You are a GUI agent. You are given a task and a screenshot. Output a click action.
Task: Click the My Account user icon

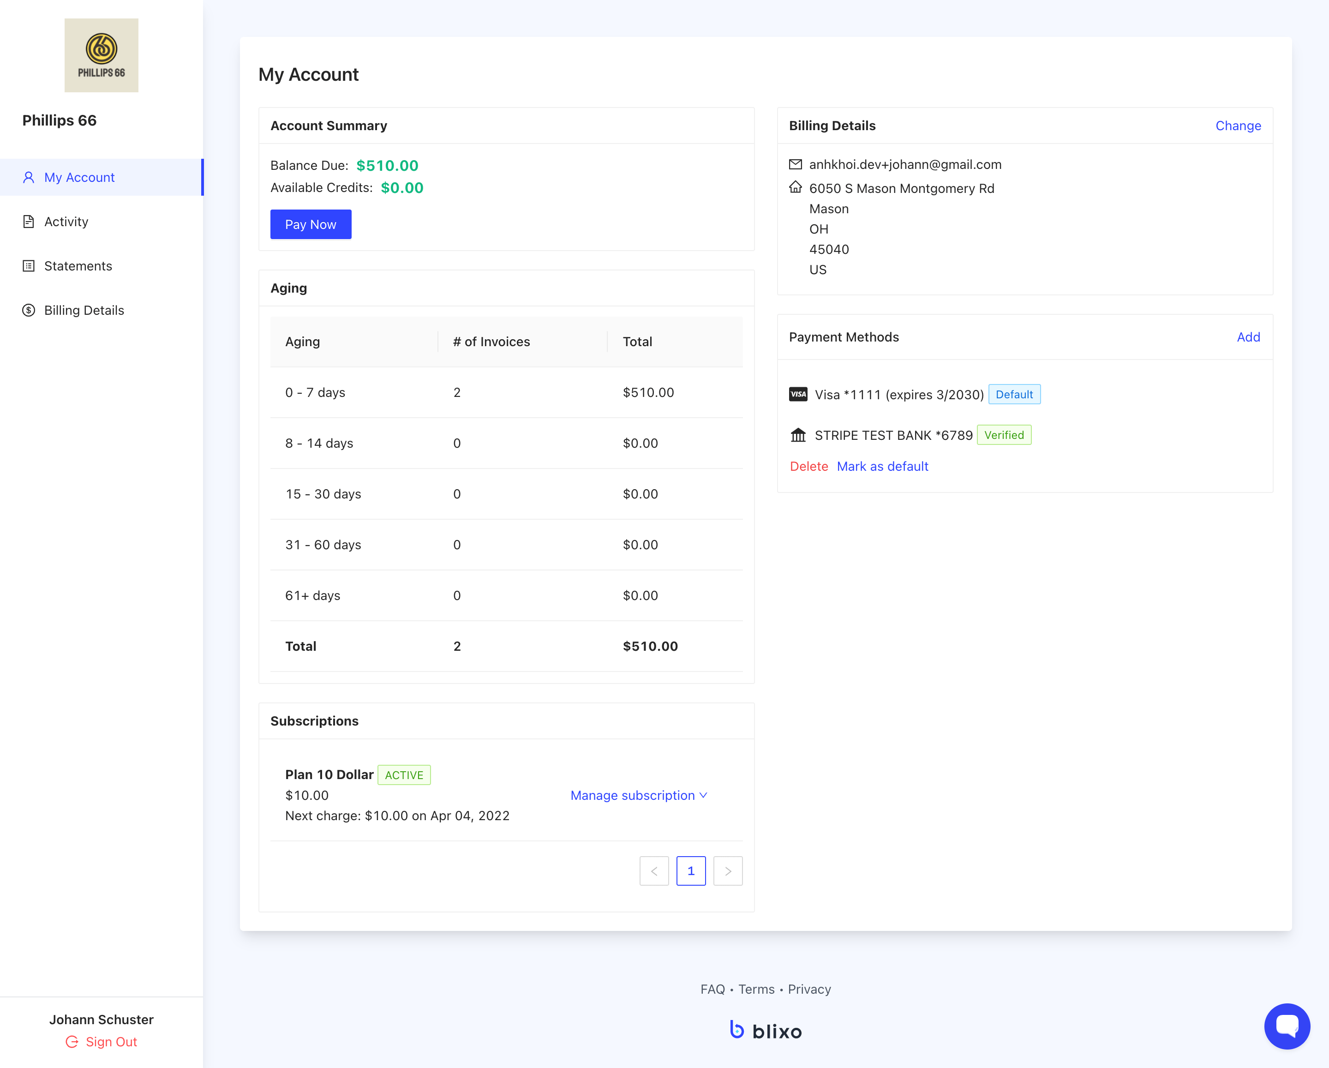(28, 178)
